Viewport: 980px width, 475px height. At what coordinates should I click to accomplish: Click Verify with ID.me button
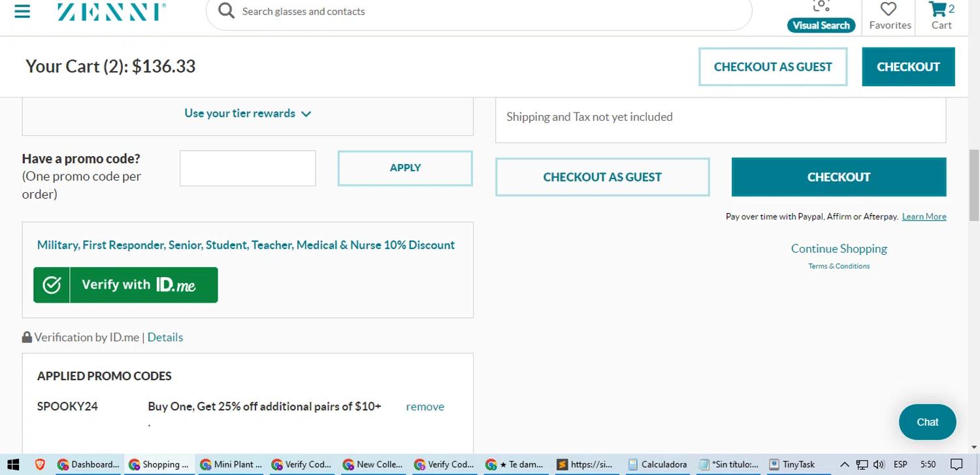[125, 285]
